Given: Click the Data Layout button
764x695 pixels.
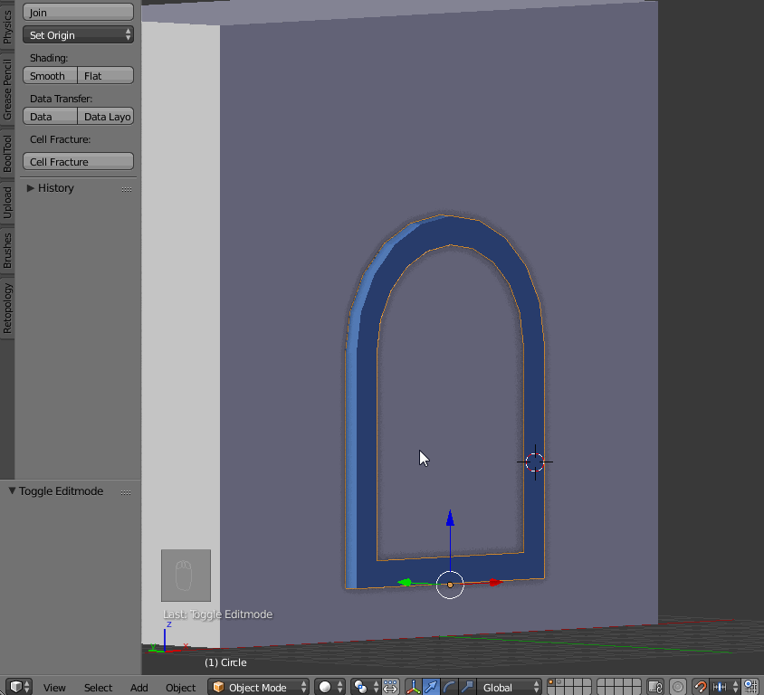Looking at the screenshot, I should (106, 117).
